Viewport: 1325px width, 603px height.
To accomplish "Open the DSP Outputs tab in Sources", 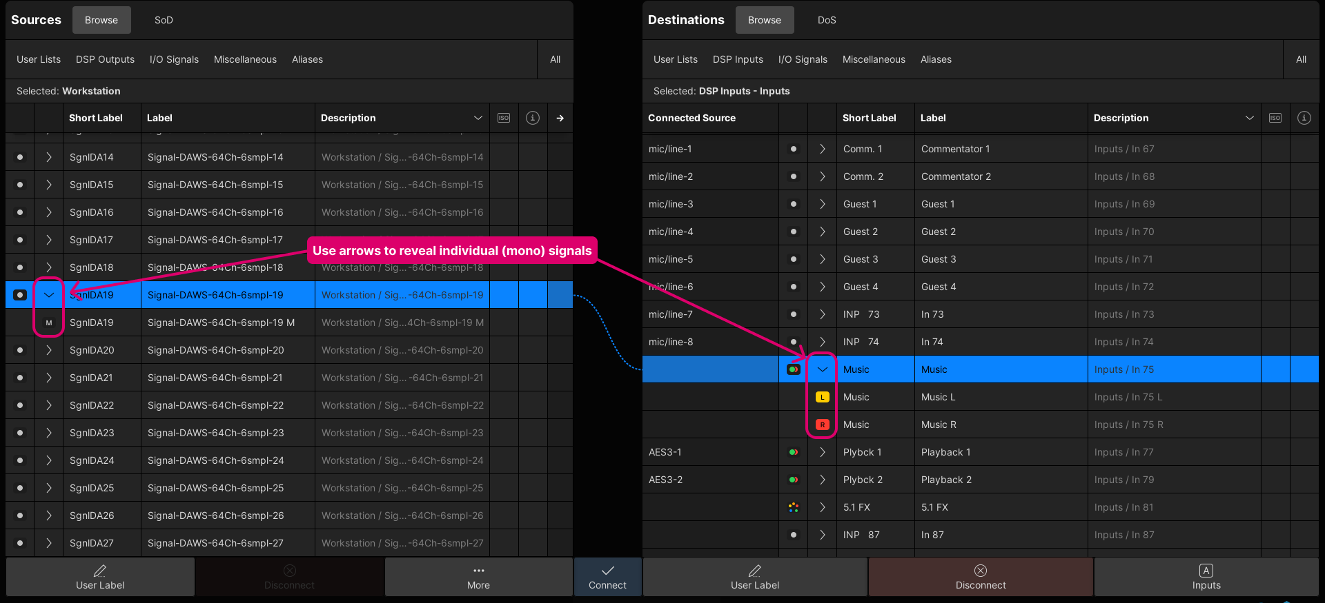I will pos(105,59).
